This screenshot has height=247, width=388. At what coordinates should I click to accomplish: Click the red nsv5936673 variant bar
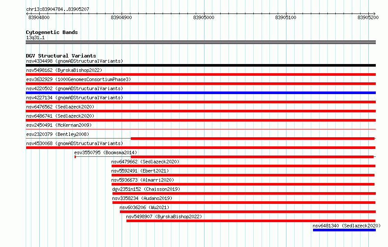pos(243,184)
